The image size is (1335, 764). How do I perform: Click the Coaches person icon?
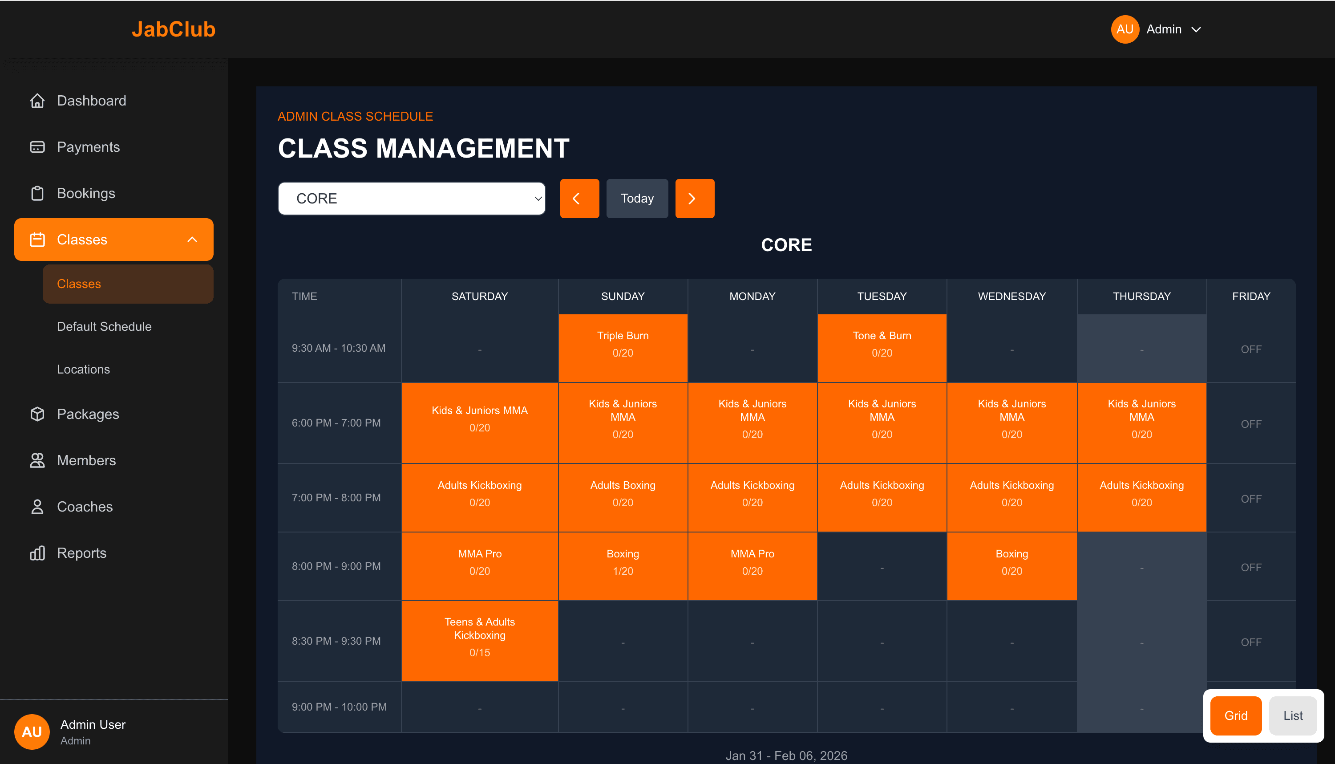point(37,506)
